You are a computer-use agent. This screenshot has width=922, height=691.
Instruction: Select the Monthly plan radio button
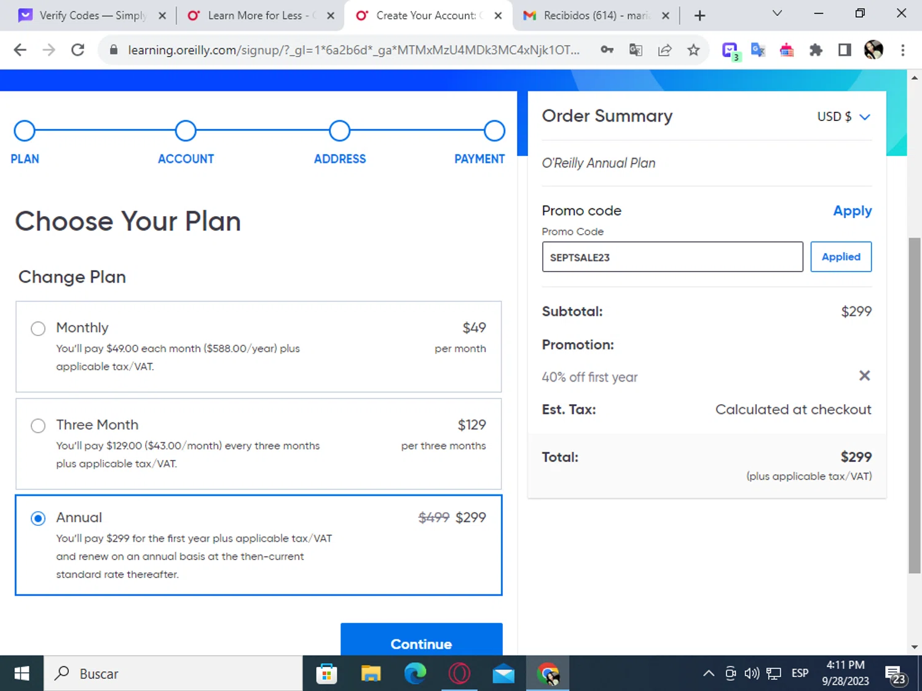pos(38,329)
